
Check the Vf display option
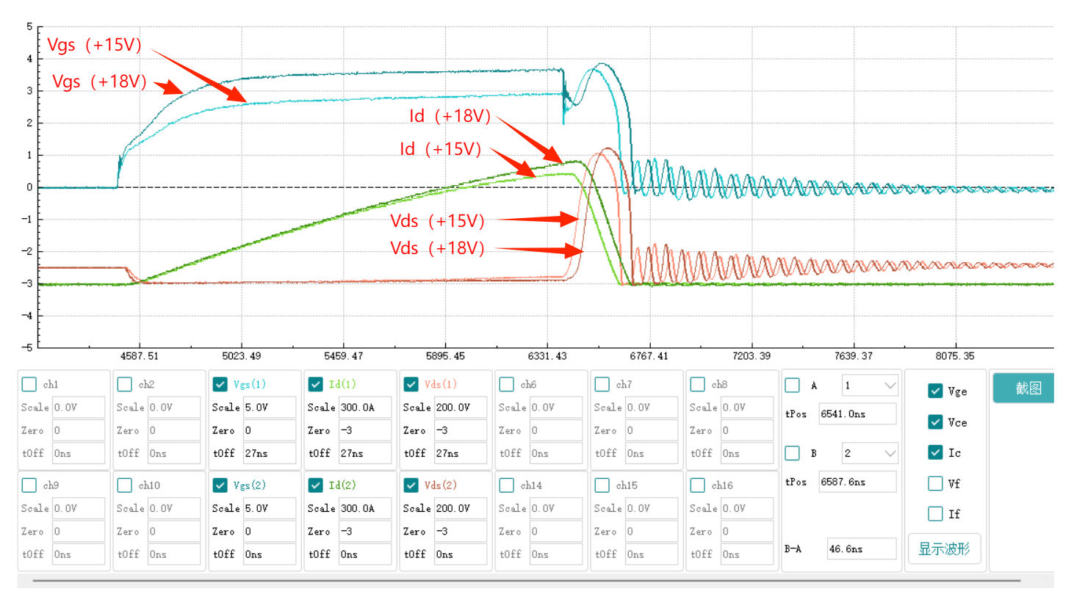[x=934, y=483]
